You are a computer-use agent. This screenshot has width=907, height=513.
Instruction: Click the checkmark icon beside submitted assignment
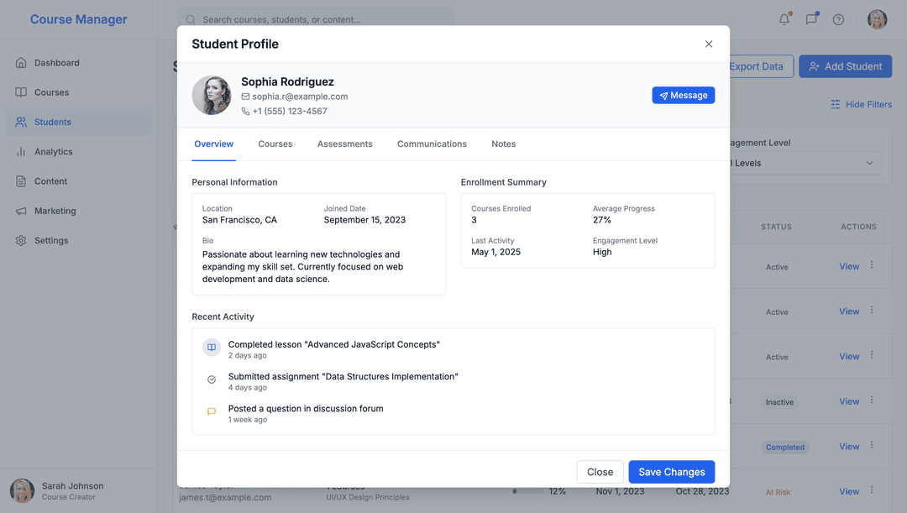[212, 380]
